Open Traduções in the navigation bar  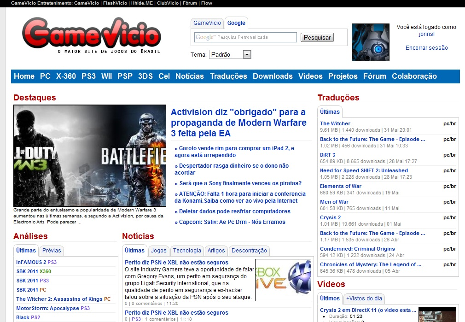point(228,76)
